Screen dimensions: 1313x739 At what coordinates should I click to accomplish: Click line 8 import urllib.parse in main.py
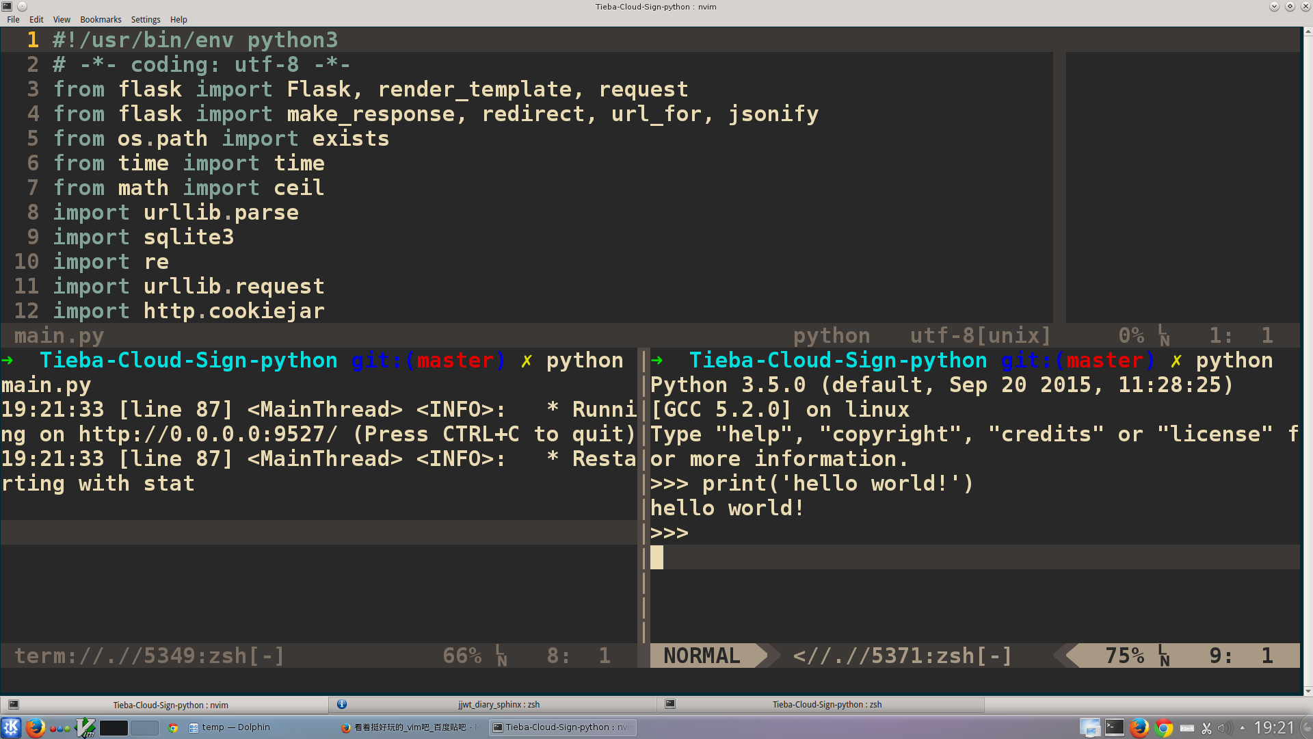click(176, 213)
